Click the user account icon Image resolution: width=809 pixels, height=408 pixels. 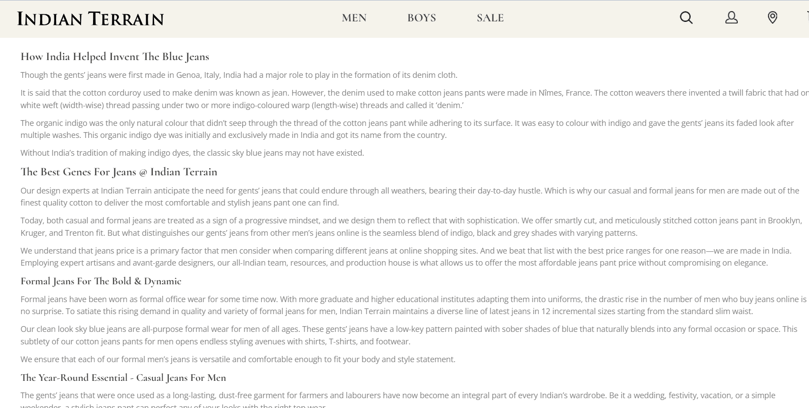pos(731,18)
